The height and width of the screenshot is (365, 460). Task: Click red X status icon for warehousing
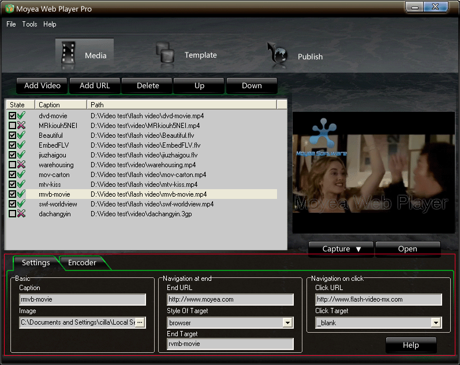(x=21, y=164)
